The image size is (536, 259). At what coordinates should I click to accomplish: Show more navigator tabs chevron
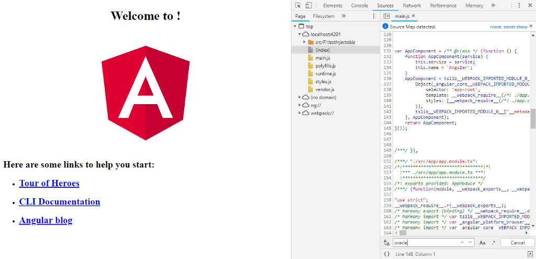coord(343,16)
